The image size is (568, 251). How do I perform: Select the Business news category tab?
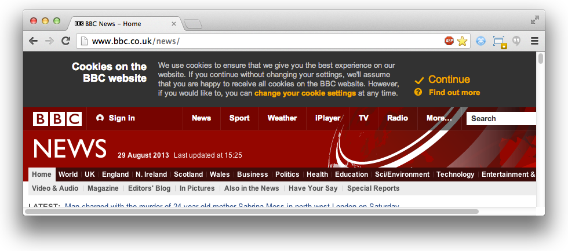[x=252, y=174]
